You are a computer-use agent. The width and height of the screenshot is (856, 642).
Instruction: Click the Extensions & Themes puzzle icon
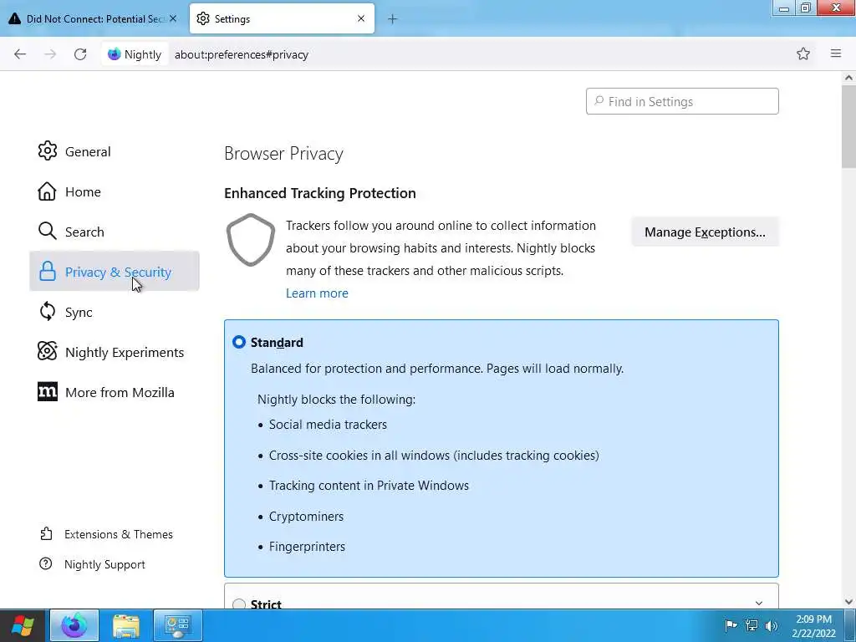47,534
